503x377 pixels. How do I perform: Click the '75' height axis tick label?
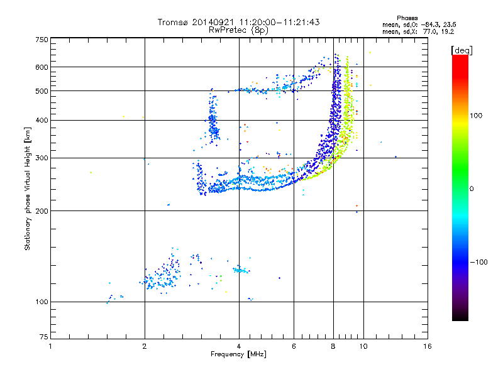click(44, 337)
